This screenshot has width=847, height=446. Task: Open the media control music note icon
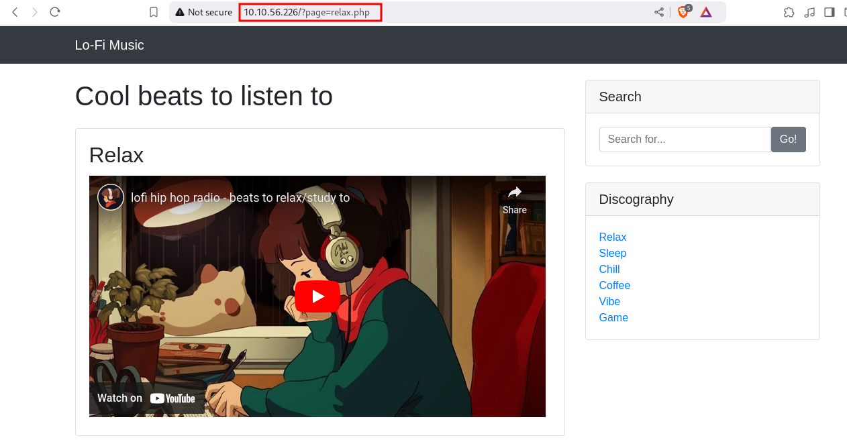(x=809, y=12)
